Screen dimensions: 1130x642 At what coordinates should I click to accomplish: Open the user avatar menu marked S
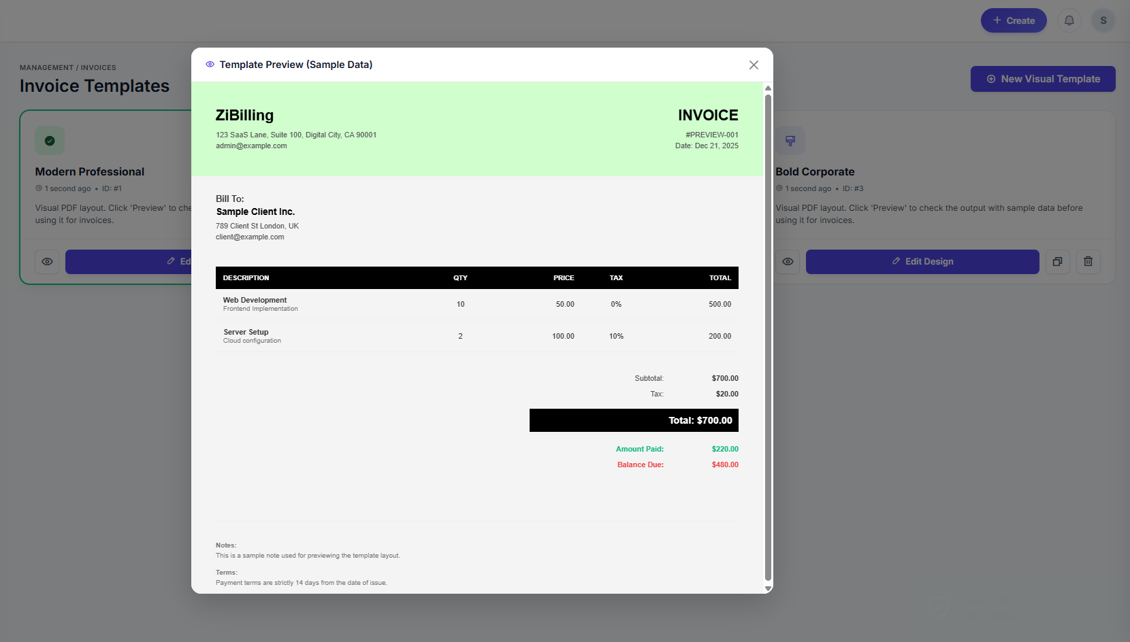pyautogui.click(x=1103, y=20)
